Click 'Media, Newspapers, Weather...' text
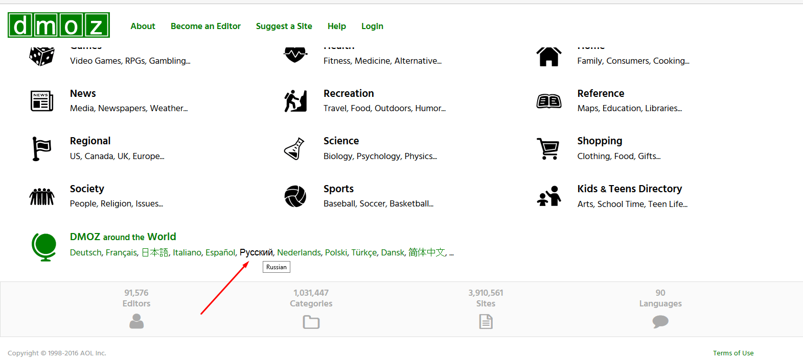803x362 pixels. (x=129, y=108)
